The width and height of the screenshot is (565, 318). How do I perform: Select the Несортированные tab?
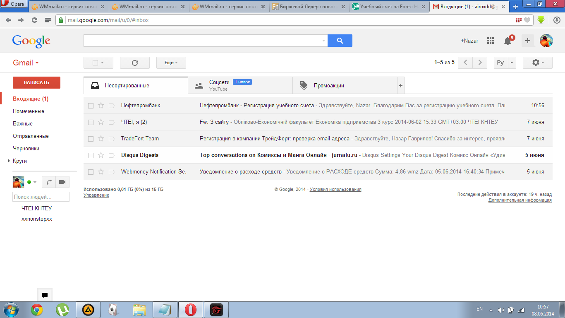click(x=136, y=86)
